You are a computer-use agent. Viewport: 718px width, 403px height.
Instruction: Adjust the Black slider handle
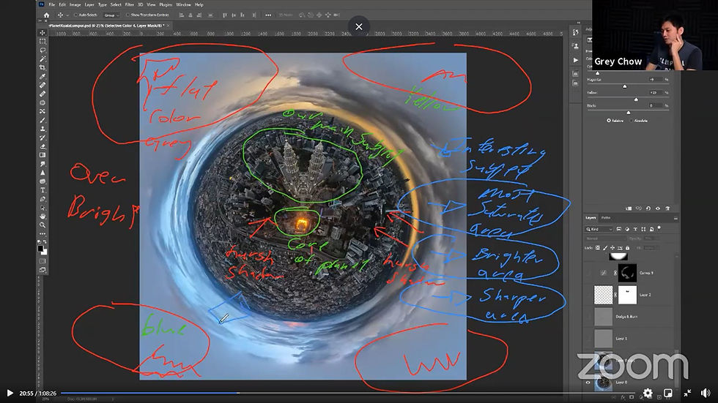pos(629,113)
